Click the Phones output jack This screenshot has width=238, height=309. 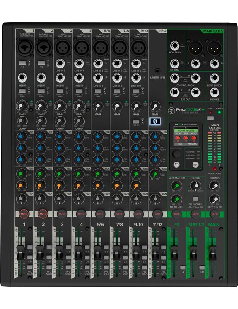point(214,92)
